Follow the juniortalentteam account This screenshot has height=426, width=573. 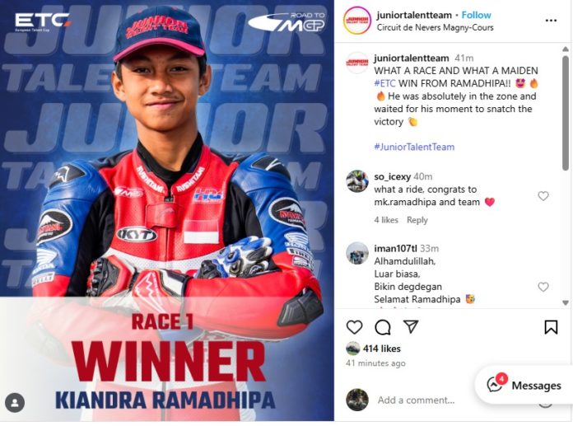tap(476, 15)
